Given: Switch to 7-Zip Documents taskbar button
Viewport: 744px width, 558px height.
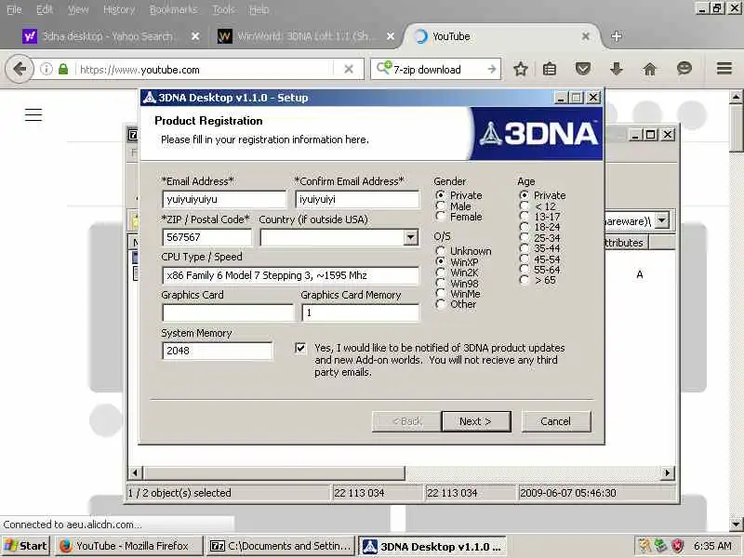Looking at the screenshot, I should pyautogui.click(x=282, y=546).
